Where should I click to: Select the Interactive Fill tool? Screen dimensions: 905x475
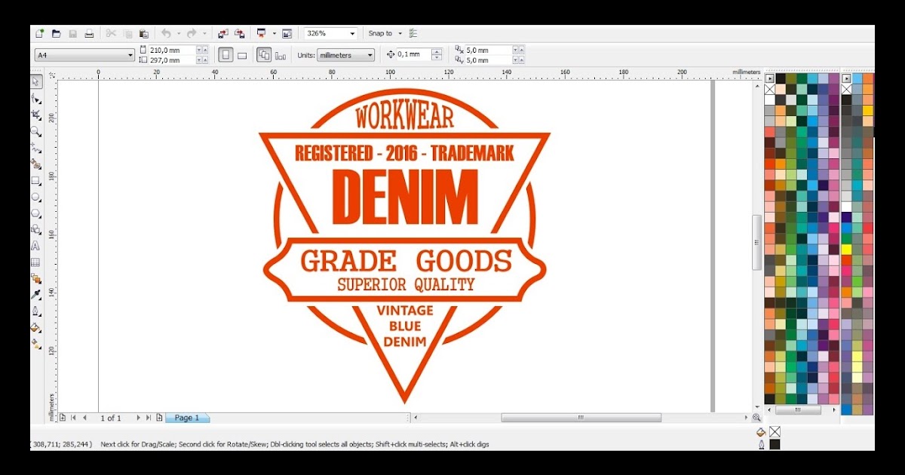coord(35,344)
